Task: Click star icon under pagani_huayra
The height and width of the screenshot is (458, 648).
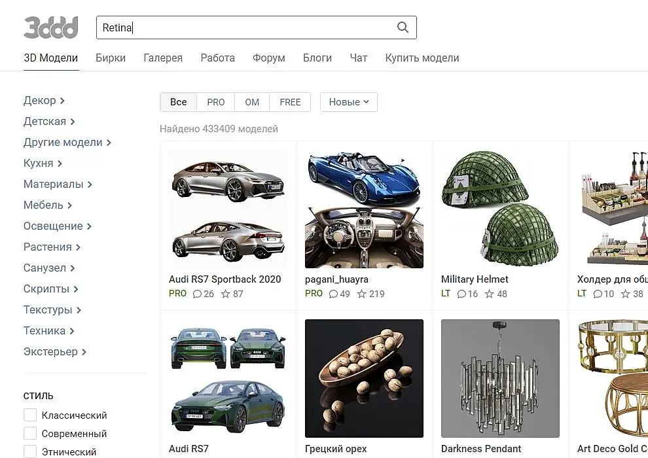Action: pyautogui.click(x=361, y=294)
